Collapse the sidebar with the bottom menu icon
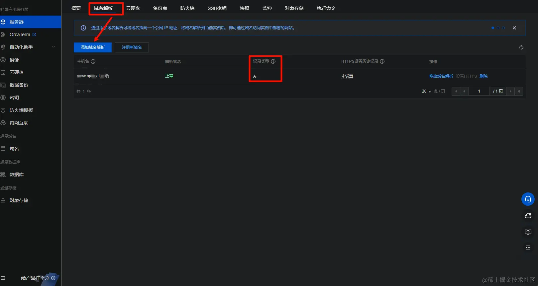The image size is (538, 286). click(3, 278)
